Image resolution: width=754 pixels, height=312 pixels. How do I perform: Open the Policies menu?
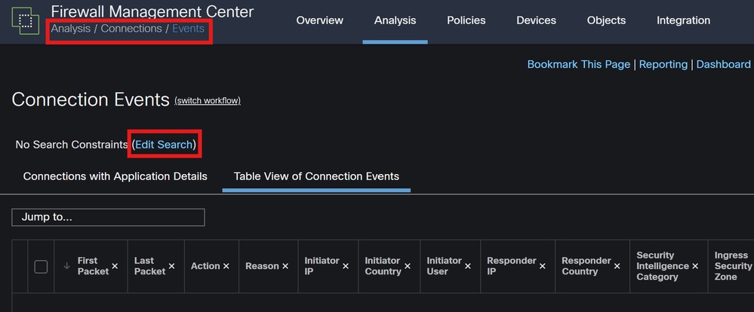coord(466,20)
